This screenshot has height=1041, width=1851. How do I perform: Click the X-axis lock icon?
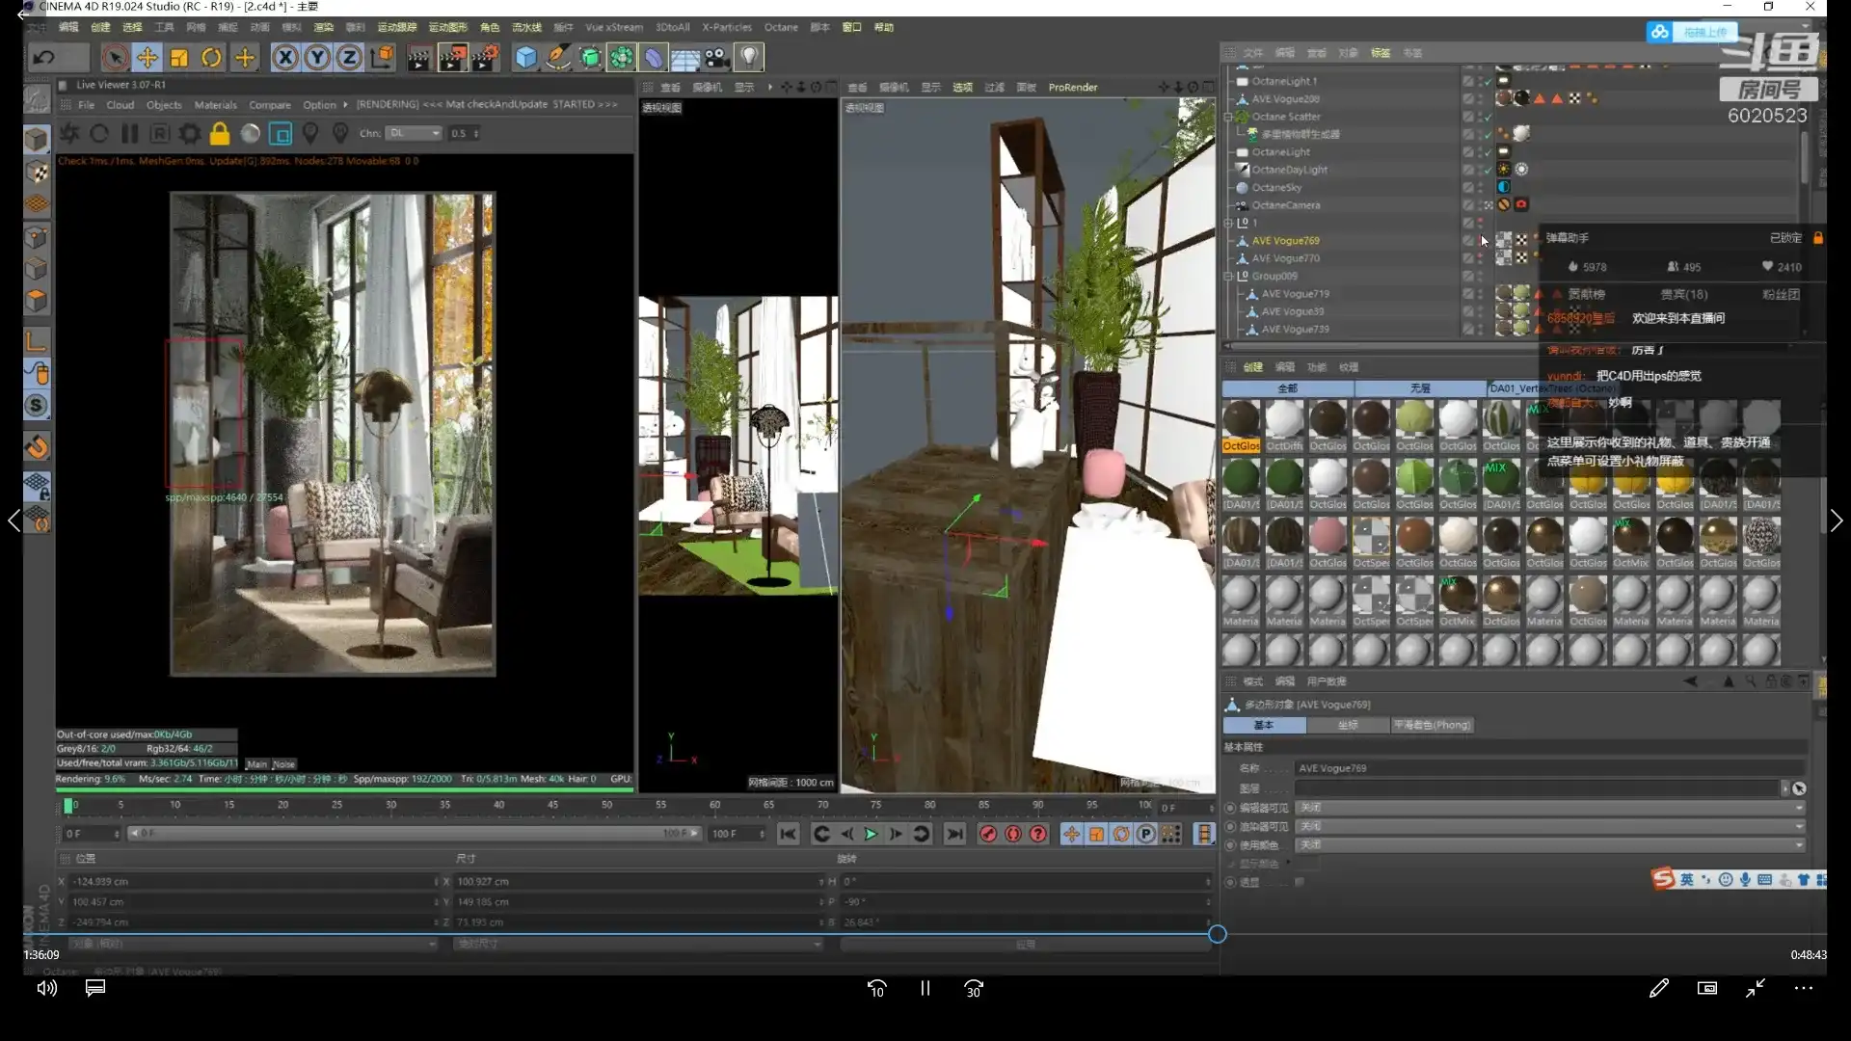284,58
